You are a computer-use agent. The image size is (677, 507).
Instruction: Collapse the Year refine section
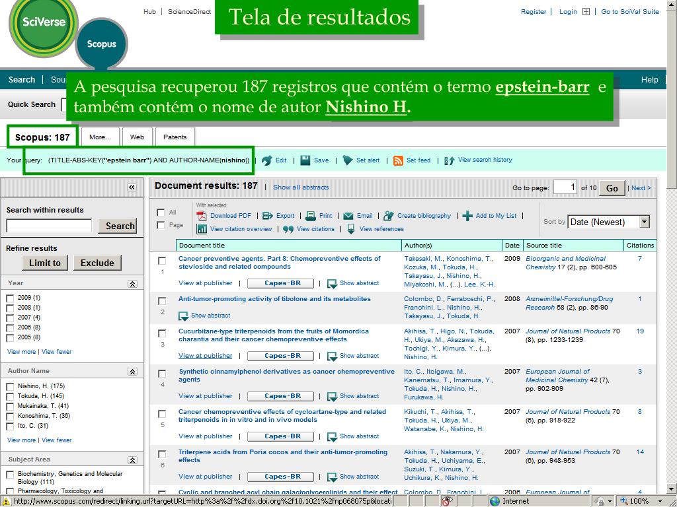pos(132,284)
